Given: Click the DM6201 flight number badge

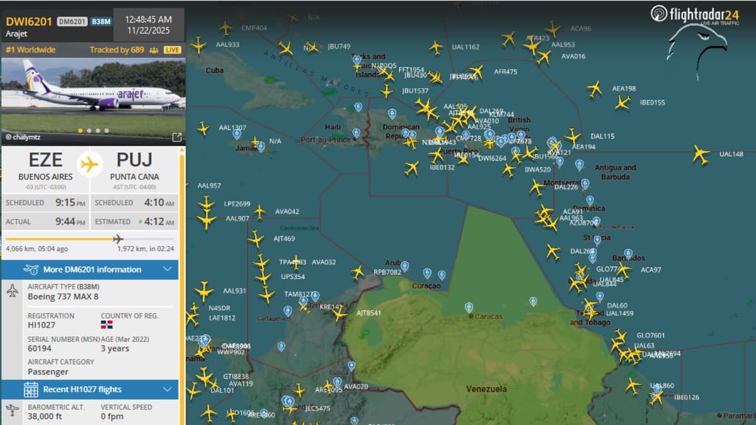Looking at the screenshot, I should coord(72,21).
